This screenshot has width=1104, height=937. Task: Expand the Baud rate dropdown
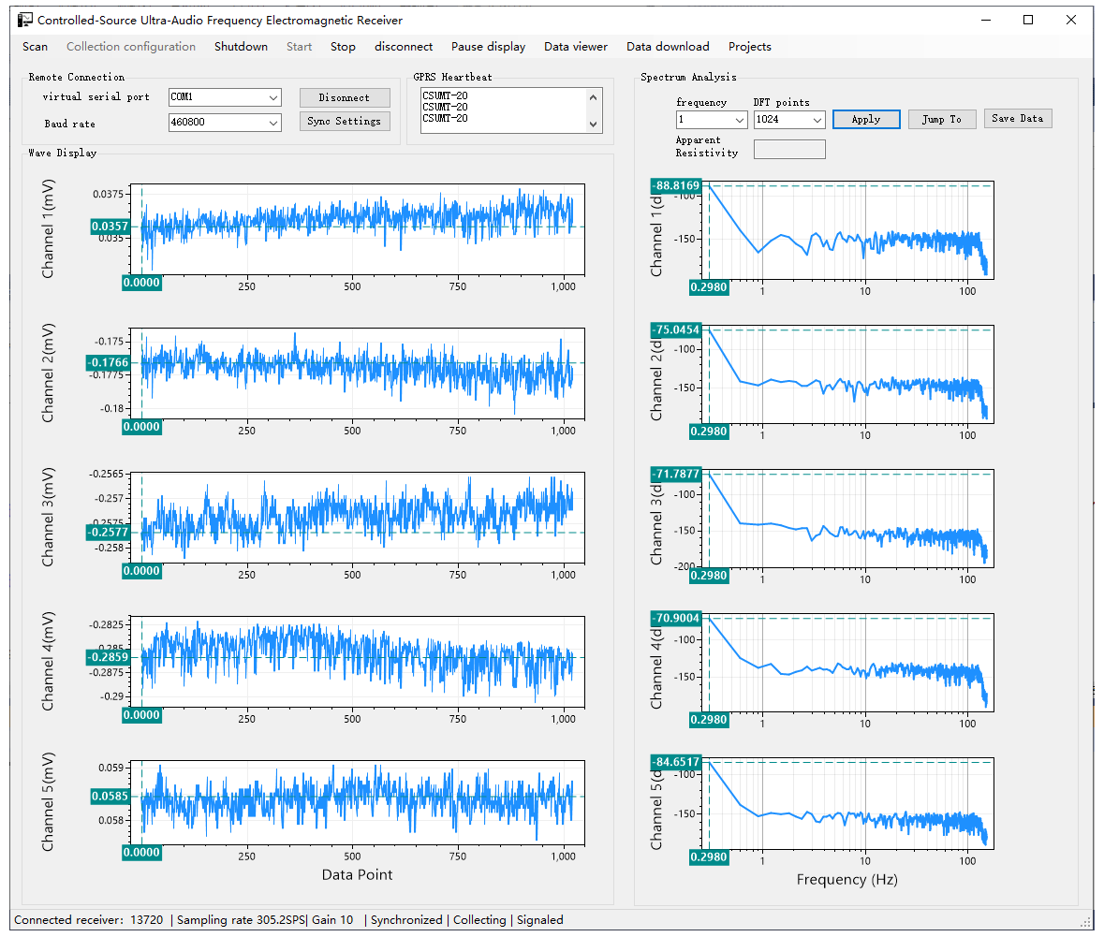tap(272, 123)
